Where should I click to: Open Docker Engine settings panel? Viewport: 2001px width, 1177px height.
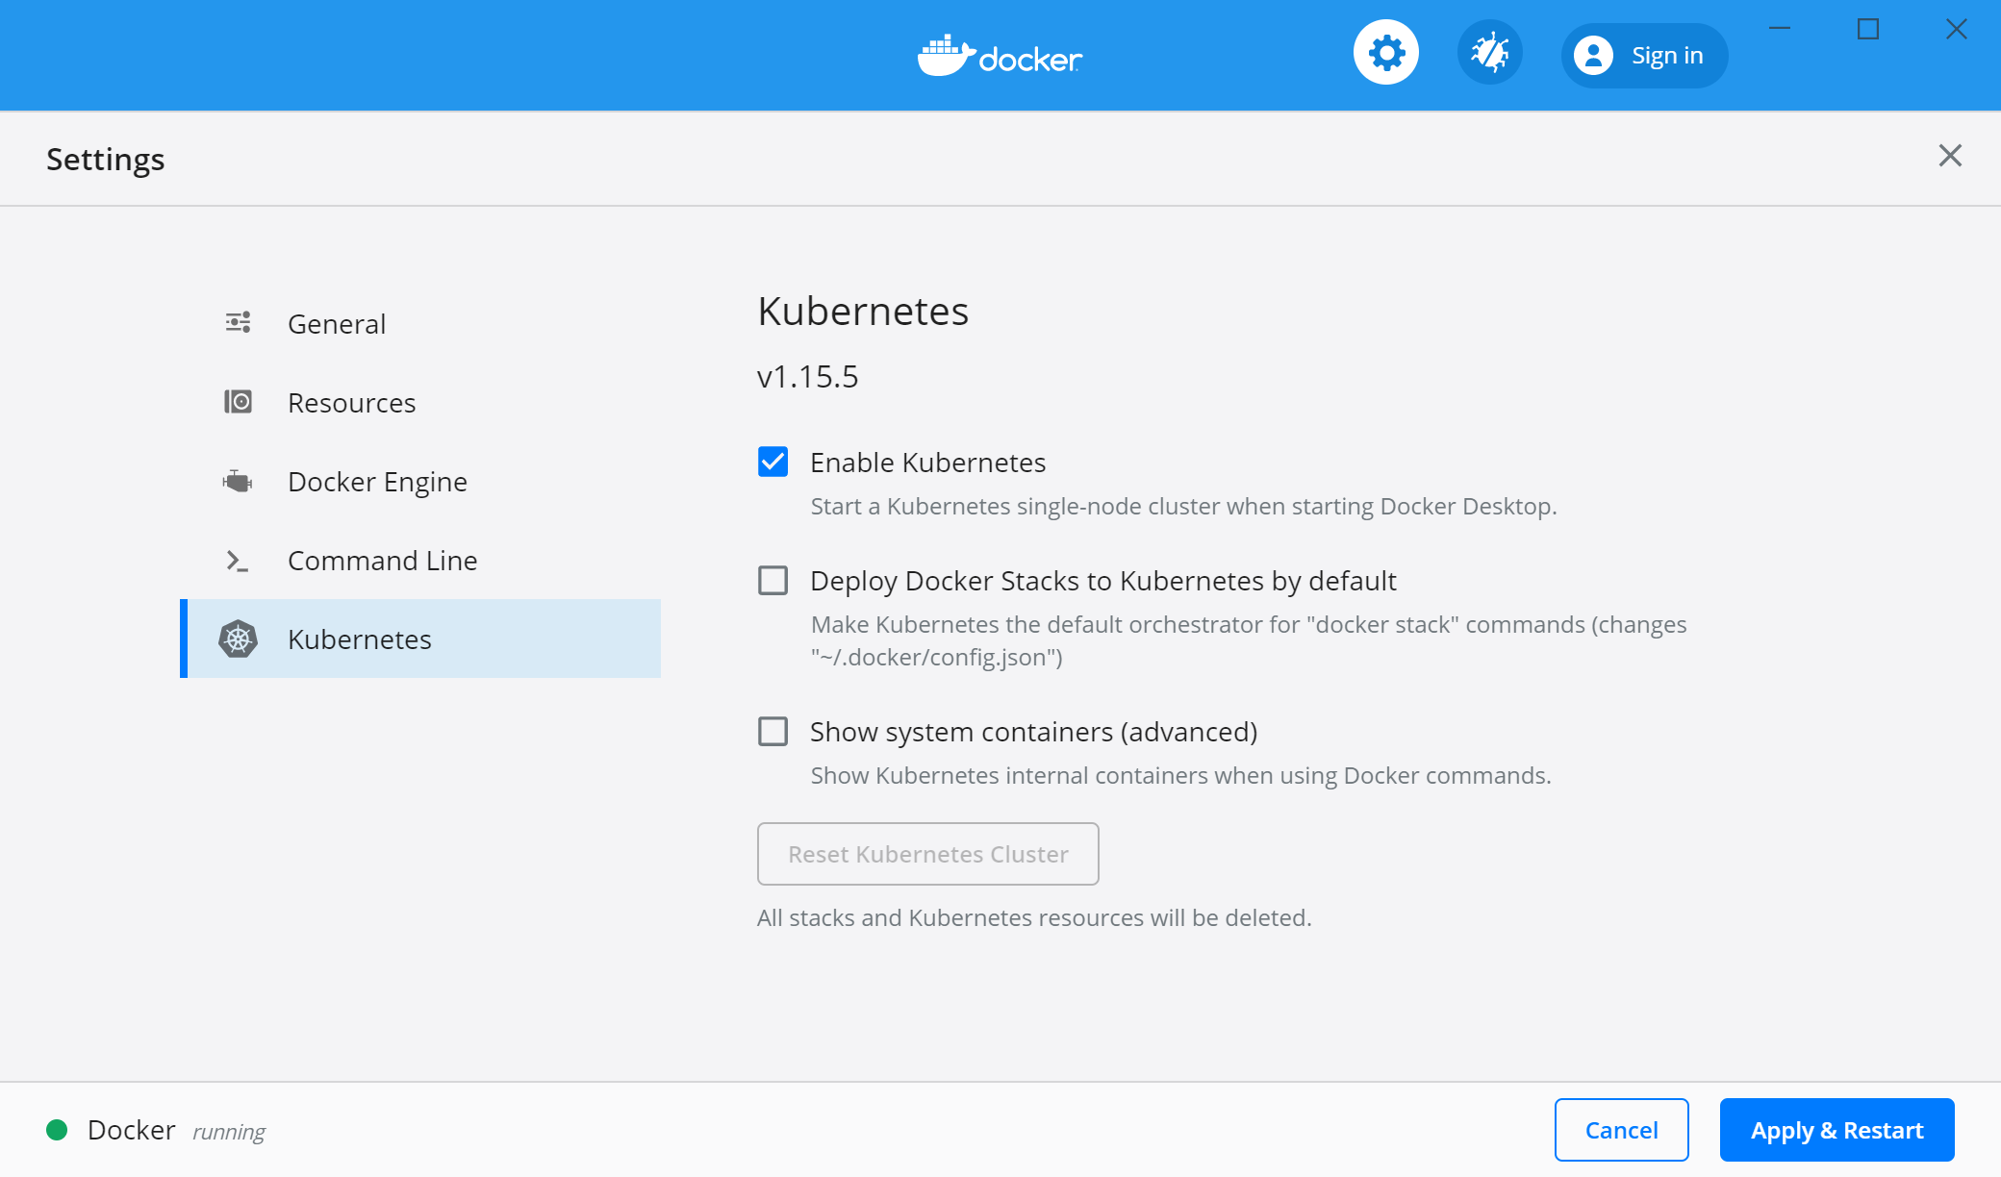[375, 481]
